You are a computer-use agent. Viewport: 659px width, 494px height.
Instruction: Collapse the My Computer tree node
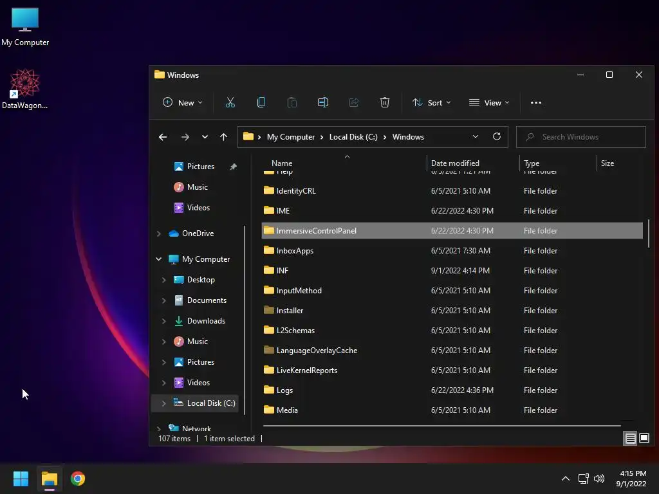tap(159, 259)
